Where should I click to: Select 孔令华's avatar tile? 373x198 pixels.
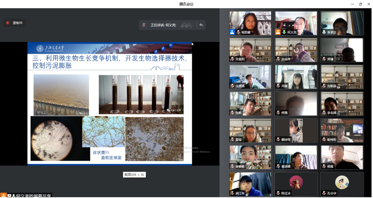click(x=342, y=182)
